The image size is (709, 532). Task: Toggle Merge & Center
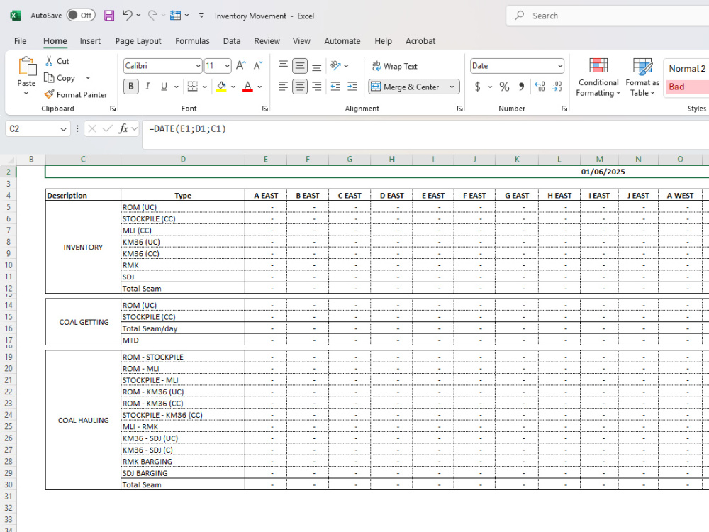click(x=406, y=87)
